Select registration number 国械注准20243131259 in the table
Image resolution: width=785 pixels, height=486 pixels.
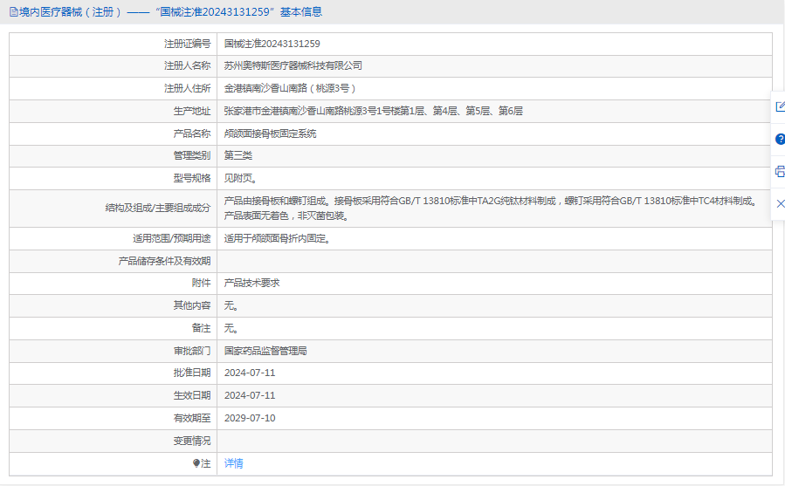tap(272, 44)
